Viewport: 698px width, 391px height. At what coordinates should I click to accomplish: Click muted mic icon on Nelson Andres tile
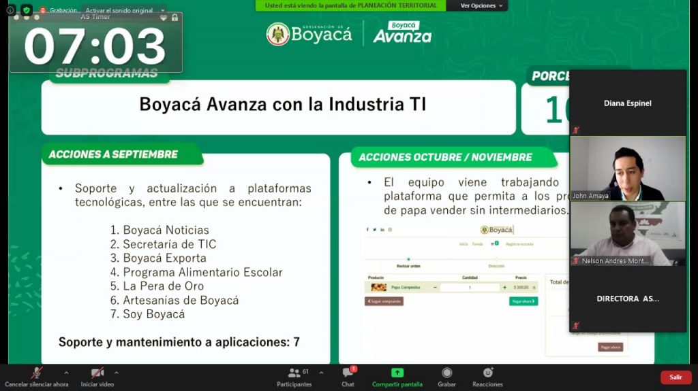point(576,261)
